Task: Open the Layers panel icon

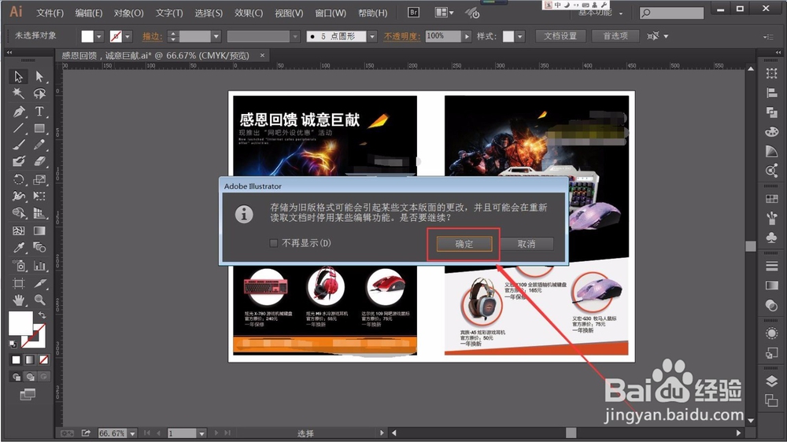Action: (x=771, y=381)
